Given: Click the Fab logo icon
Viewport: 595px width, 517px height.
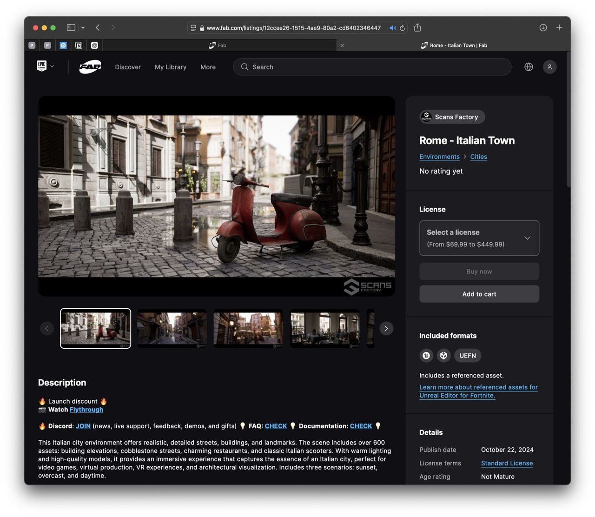Looking at the screenshot, I should click(90, 67).
